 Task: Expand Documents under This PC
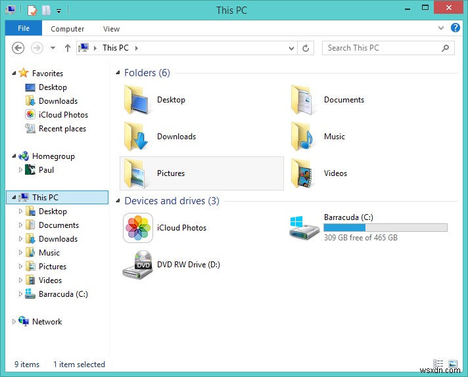pyautogui.click(x=20, y=225)
